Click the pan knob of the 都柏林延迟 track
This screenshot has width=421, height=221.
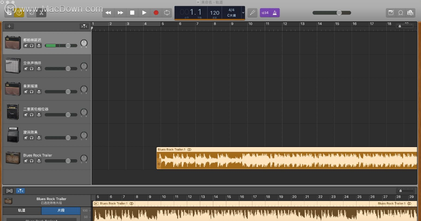click(x=84, y=43)
